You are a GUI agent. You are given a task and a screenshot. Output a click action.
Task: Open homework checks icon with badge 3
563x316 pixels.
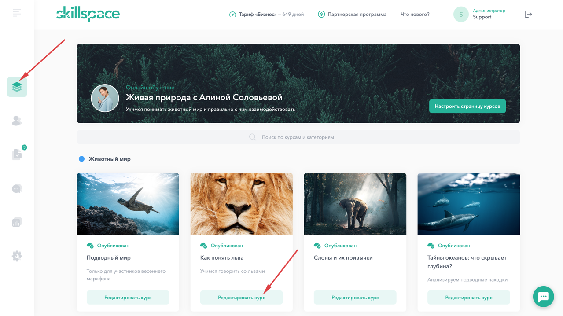point(17,154)
